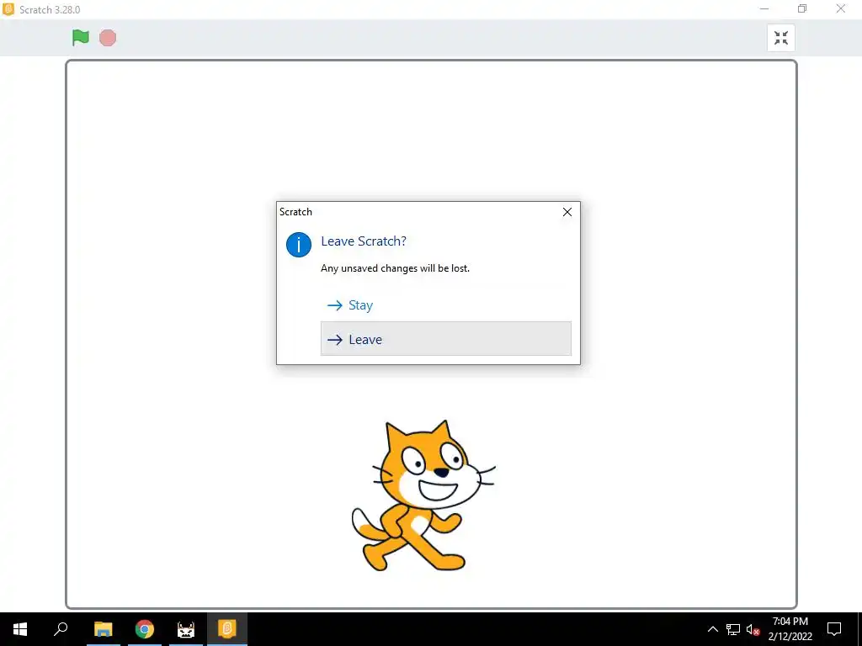
Task: Open File Explorer from the taskbar
Action: coord(104,629)
